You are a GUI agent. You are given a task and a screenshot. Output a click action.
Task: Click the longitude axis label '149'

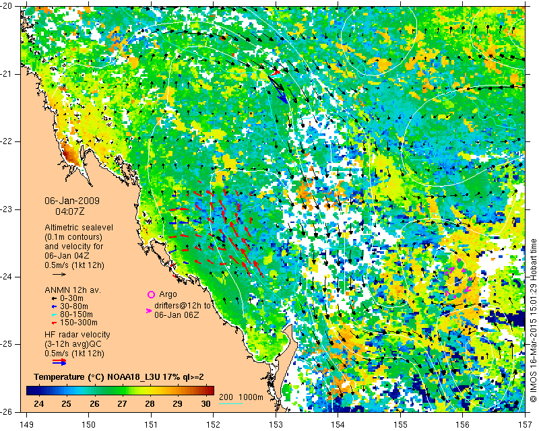[x=26, y=424]
